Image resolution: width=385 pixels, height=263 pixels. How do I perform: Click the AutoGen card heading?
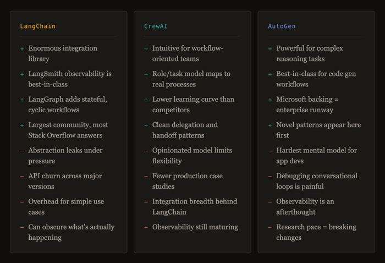[x=282, y=26]
